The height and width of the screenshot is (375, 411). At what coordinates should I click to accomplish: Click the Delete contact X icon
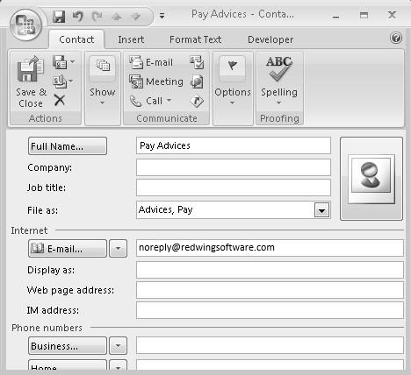[x=60, y=100]
